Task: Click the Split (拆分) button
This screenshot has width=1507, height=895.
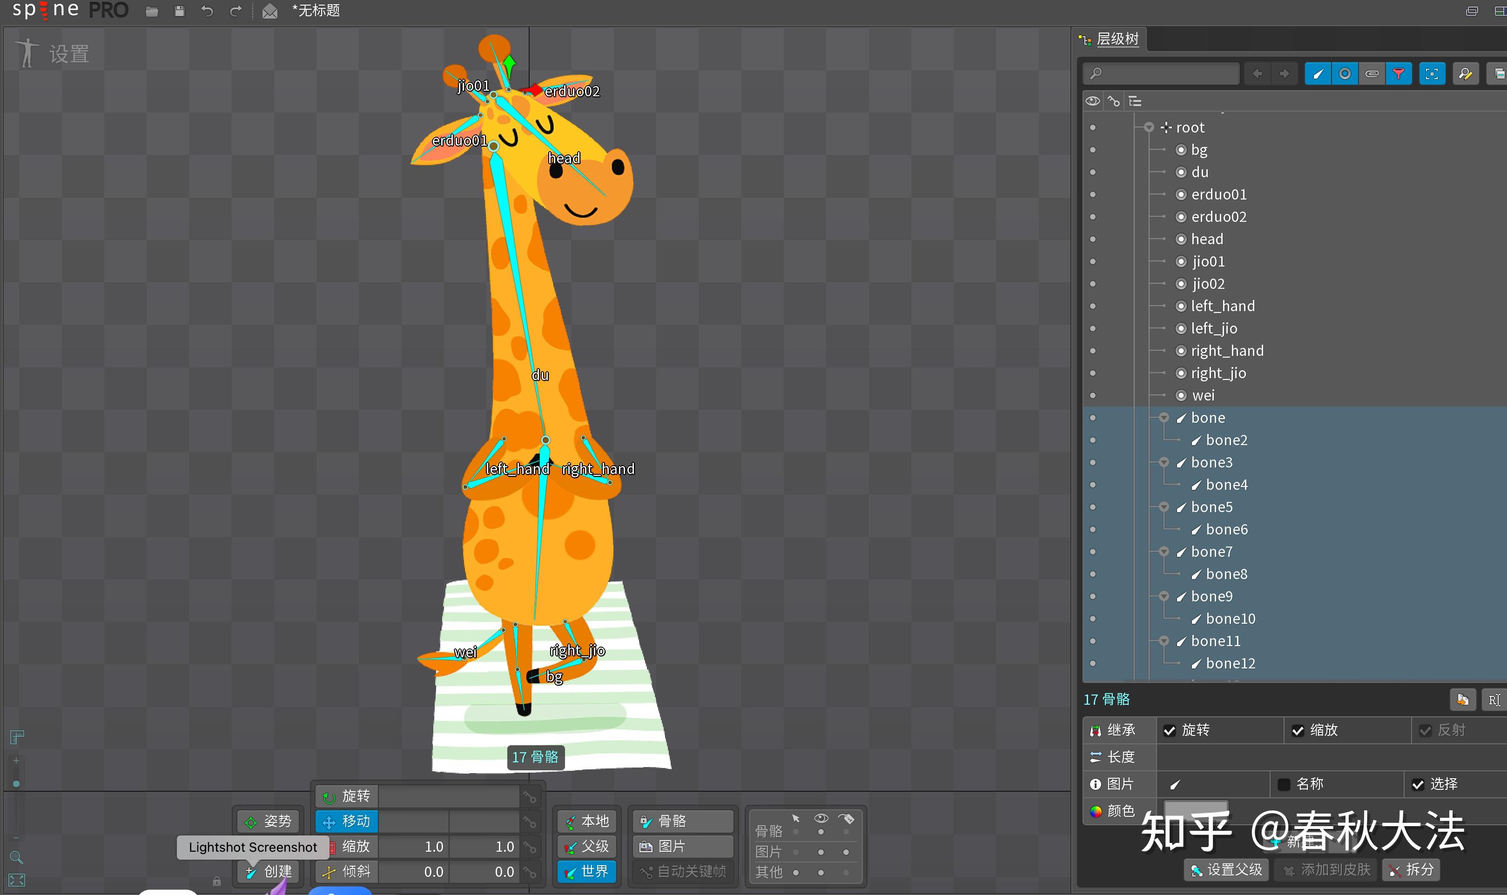Action: click(1411, 870)
